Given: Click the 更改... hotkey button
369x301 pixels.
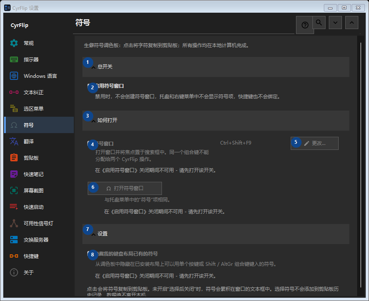Looking at the screenshot, I should point(314,143).
